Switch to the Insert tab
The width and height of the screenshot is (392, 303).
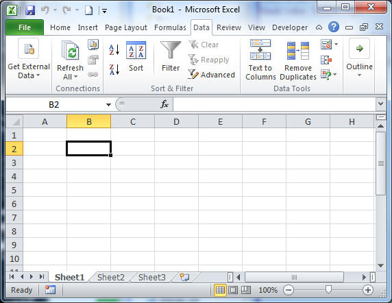[x=88, y=27]
